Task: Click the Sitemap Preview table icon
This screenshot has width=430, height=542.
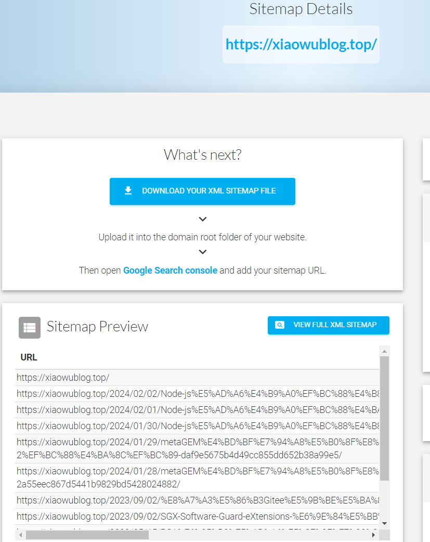Action: coord(30,327)
